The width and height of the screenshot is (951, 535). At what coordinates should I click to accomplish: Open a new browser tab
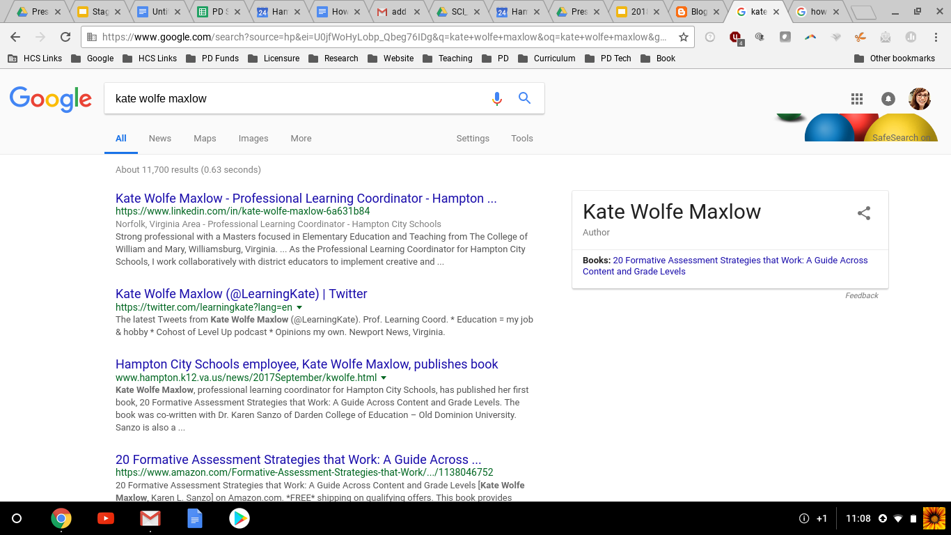coord(863,13)
